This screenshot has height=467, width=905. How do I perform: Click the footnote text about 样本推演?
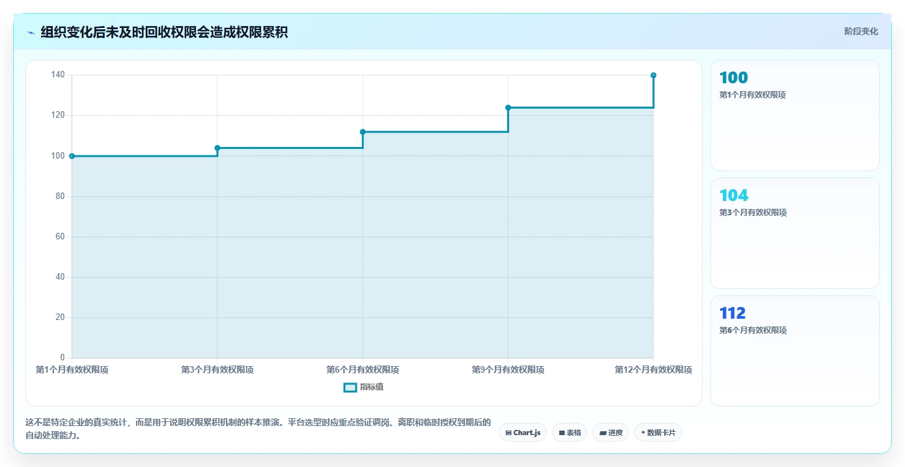258,429
